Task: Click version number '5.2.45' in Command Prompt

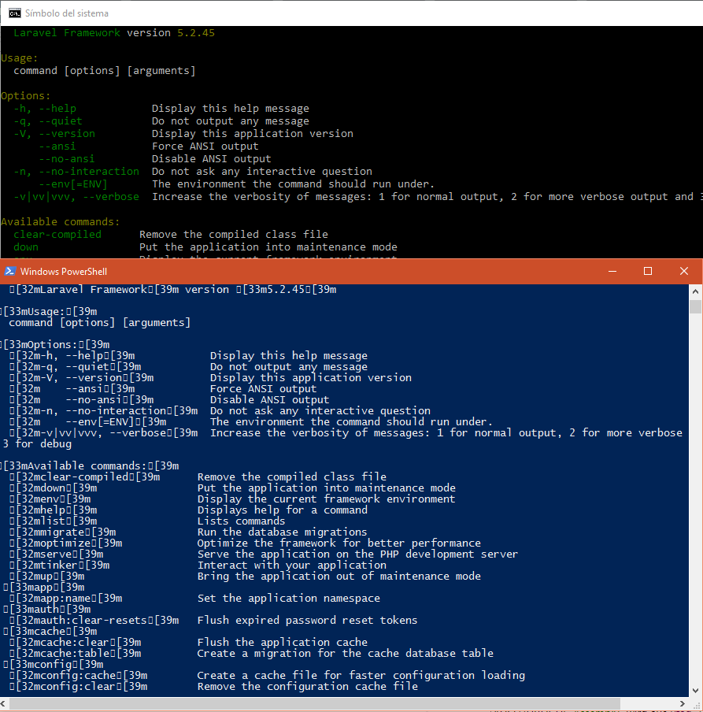Action: tap(196, 33)
